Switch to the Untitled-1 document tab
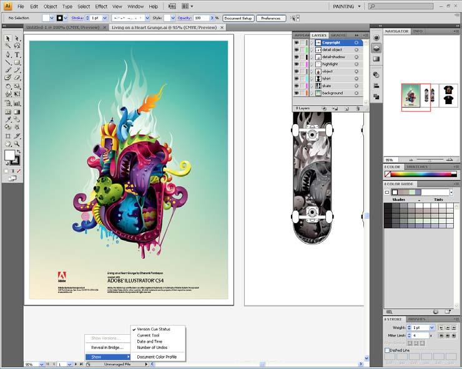 click(63, 27)
